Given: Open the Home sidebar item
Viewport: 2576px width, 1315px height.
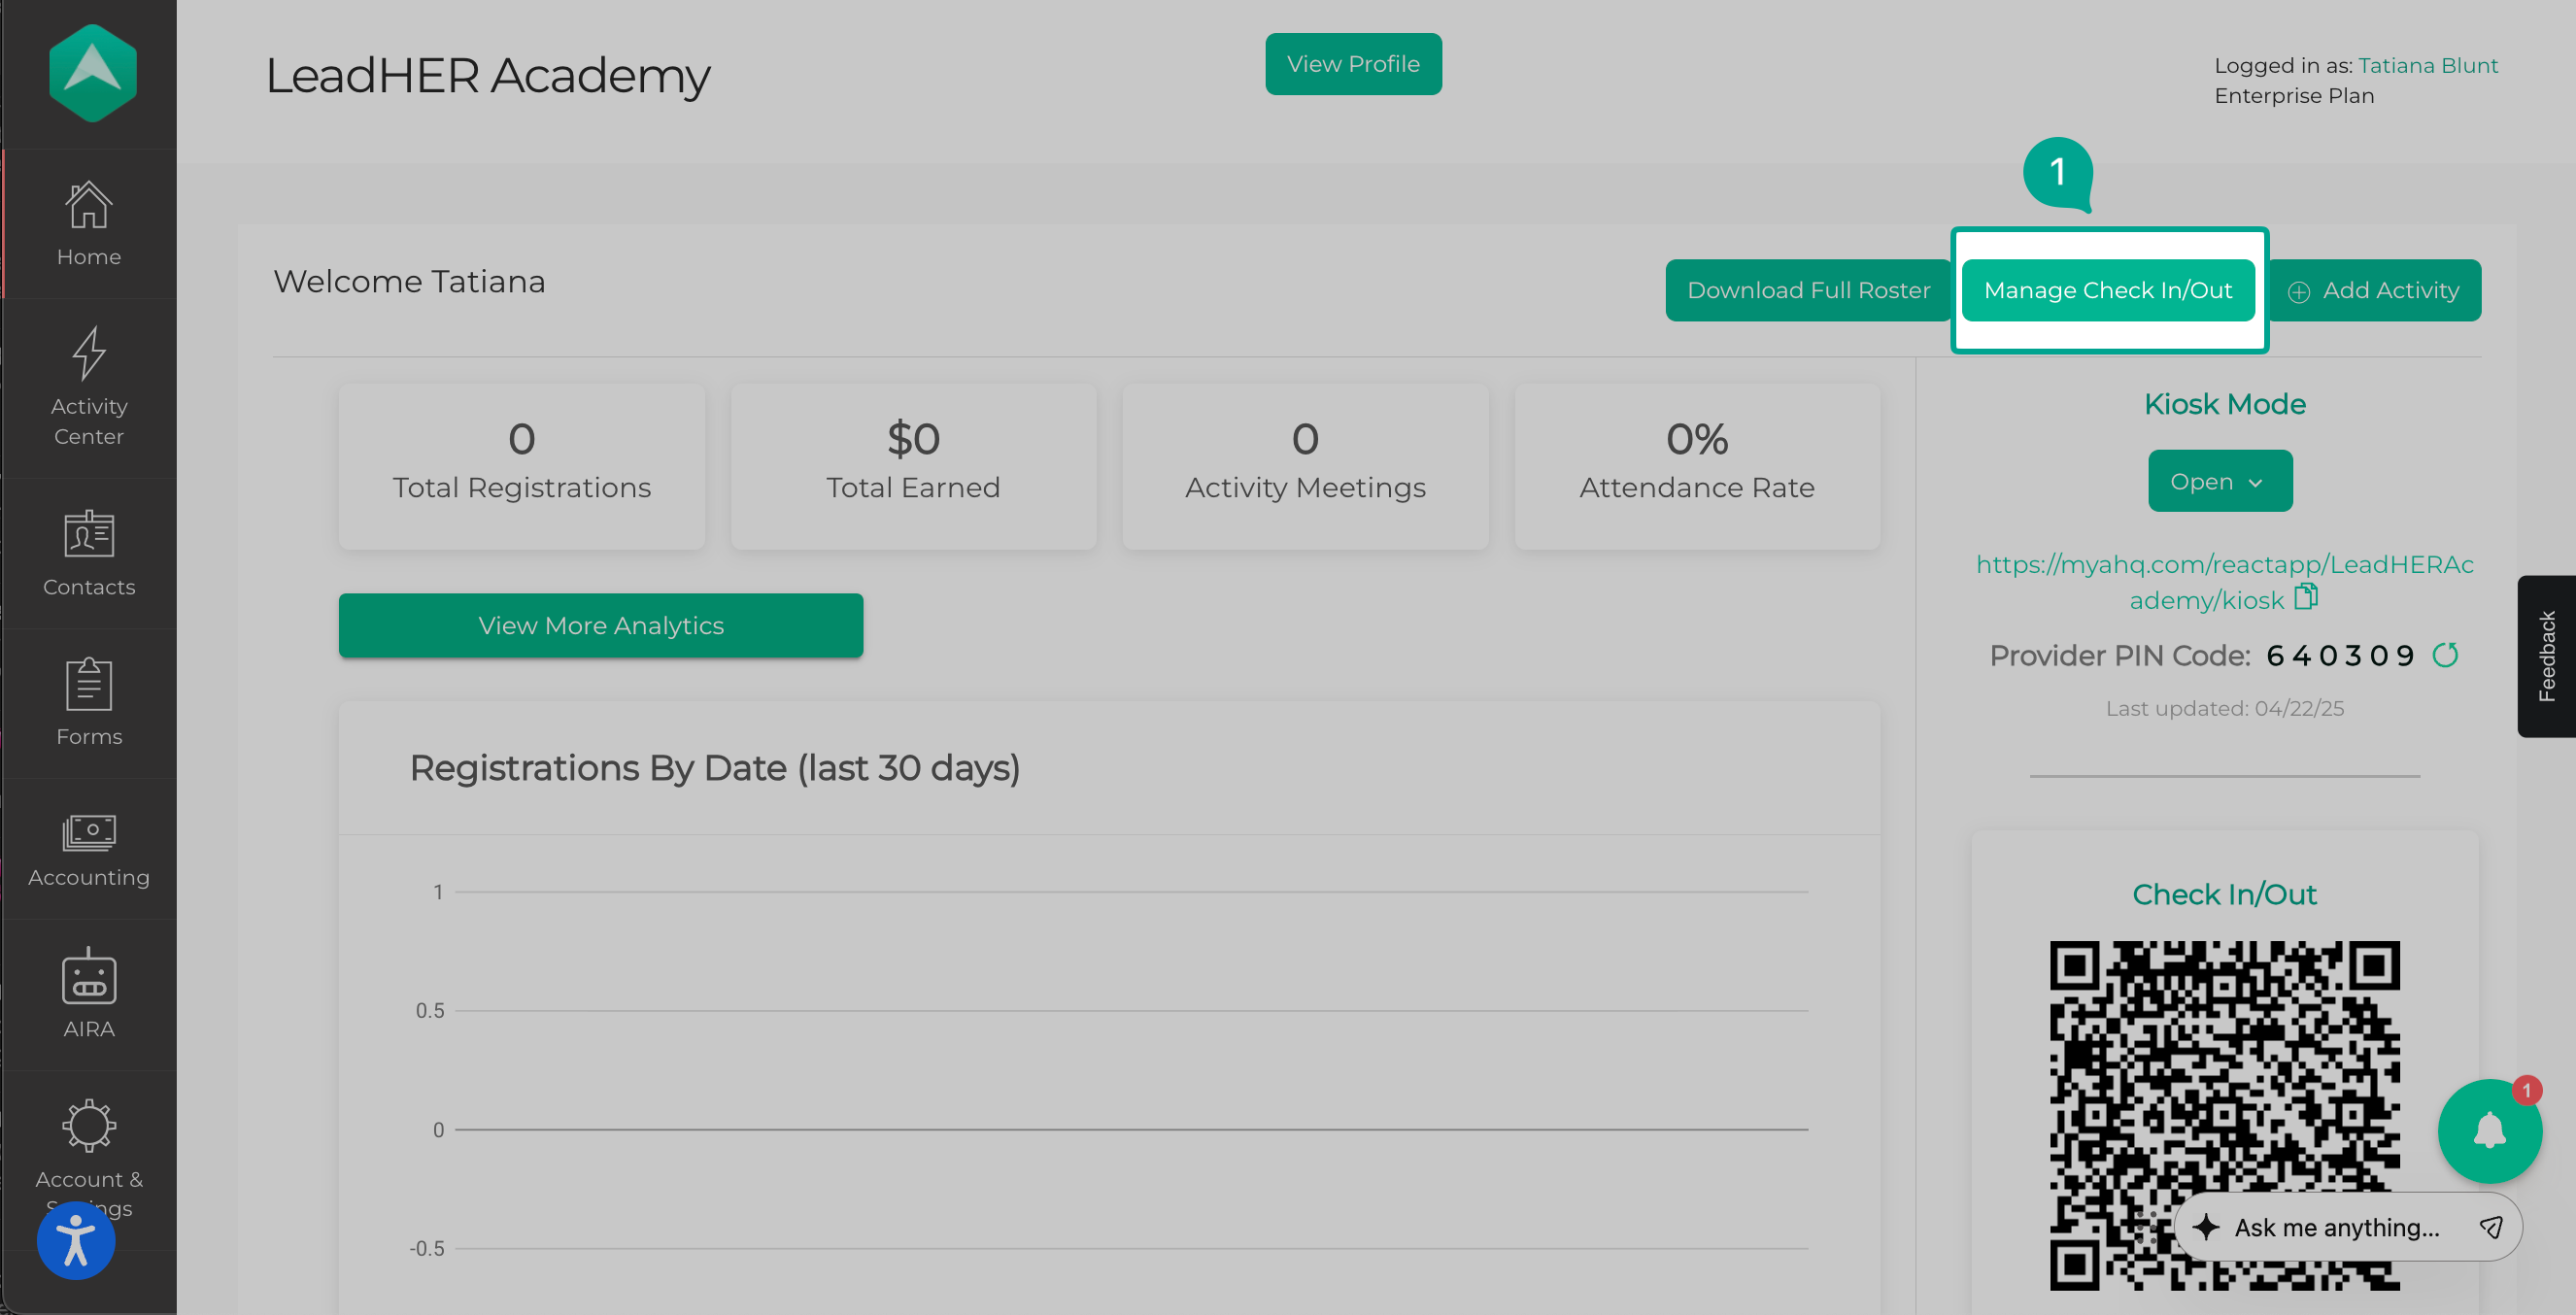Looking at the screenshot, I should coord(89,224).
